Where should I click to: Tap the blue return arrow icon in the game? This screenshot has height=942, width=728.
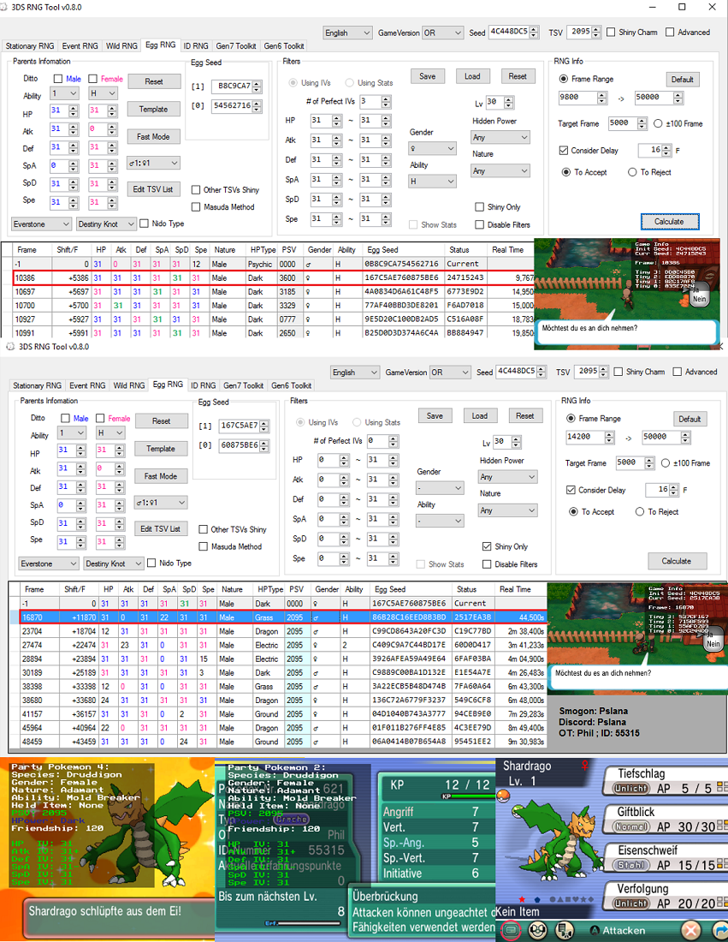pyautogui.click(x=720, y=930)
